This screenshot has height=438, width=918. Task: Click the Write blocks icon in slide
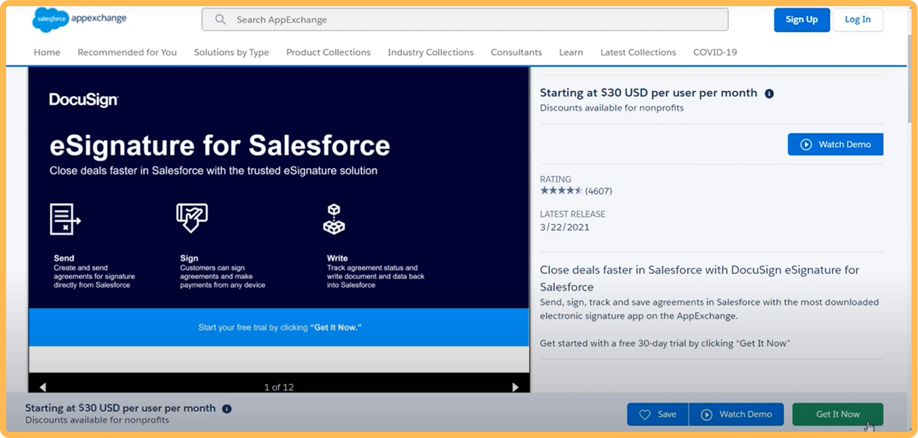tap(334, 219)
